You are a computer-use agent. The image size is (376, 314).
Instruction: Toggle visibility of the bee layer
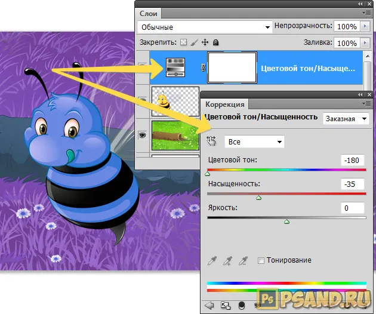[x=143, y=100]
